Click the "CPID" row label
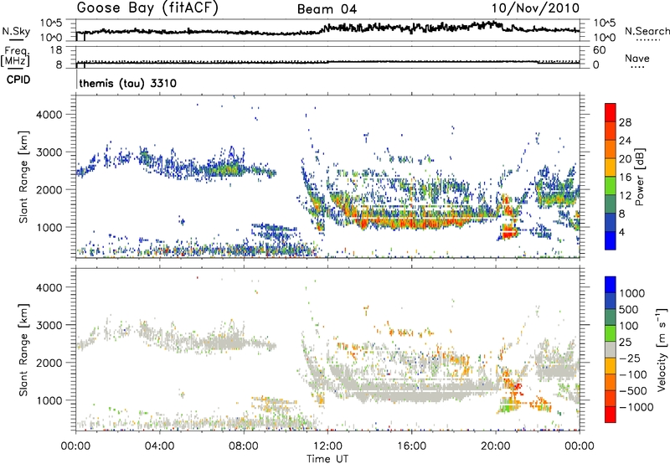 coord(18,80)
